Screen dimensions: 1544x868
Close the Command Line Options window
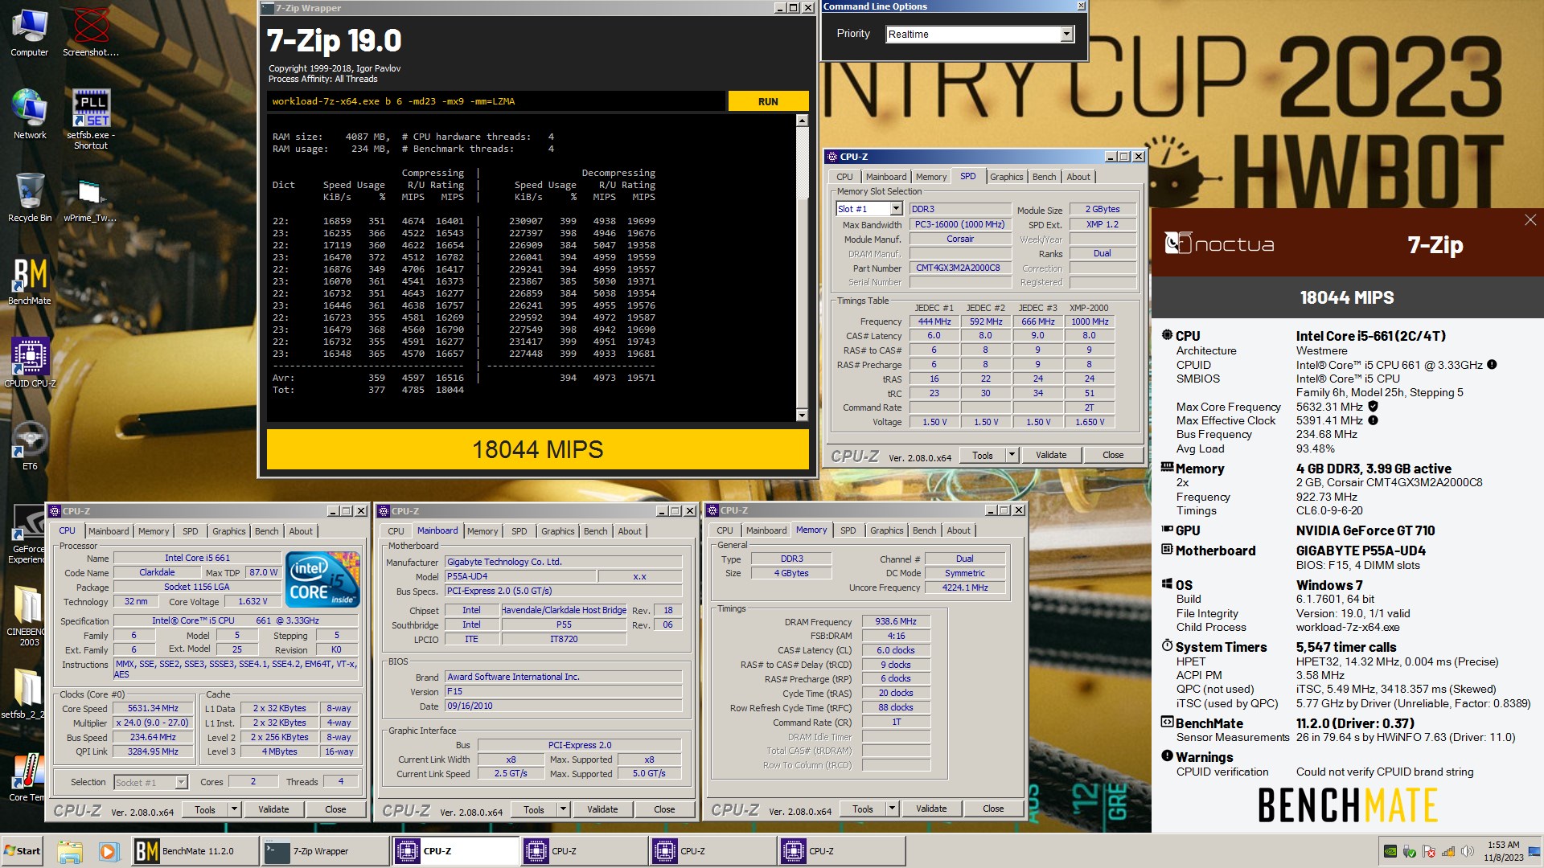coord(1081,6)
